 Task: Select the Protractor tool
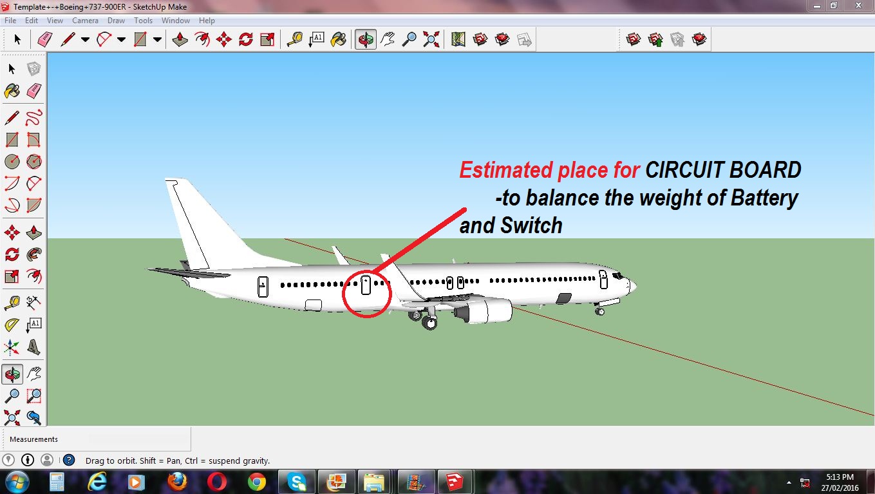coord(12,325)
